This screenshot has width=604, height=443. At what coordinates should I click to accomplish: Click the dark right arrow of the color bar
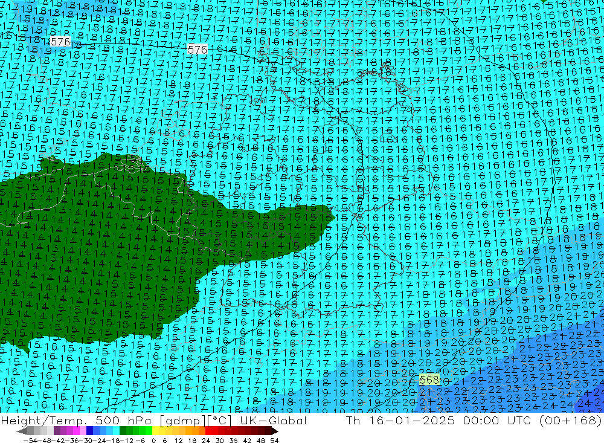275,432
